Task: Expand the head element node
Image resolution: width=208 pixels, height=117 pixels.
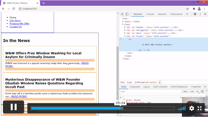Action: 123,21
